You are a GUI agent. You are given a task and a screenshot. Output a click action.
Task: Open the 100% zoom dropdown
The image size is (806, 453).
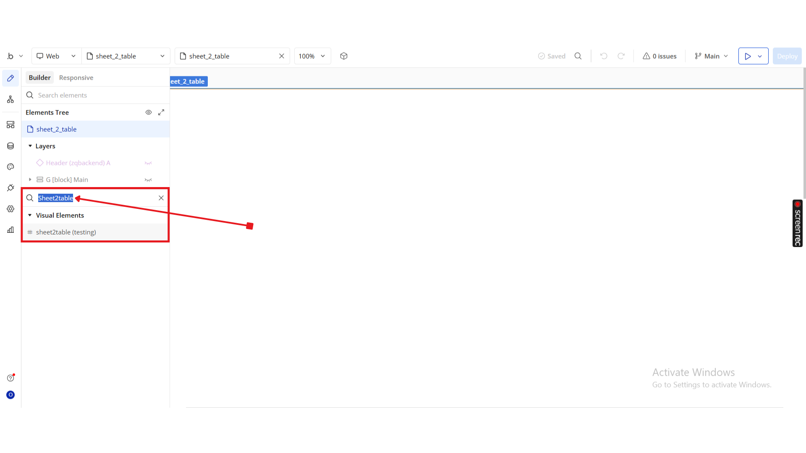click(312, 56)
